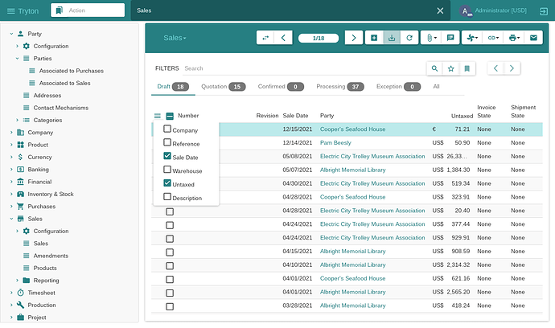Switch to the Exception tab
Image resolution: width=555 pixels, height=328 pixels.
398,87
